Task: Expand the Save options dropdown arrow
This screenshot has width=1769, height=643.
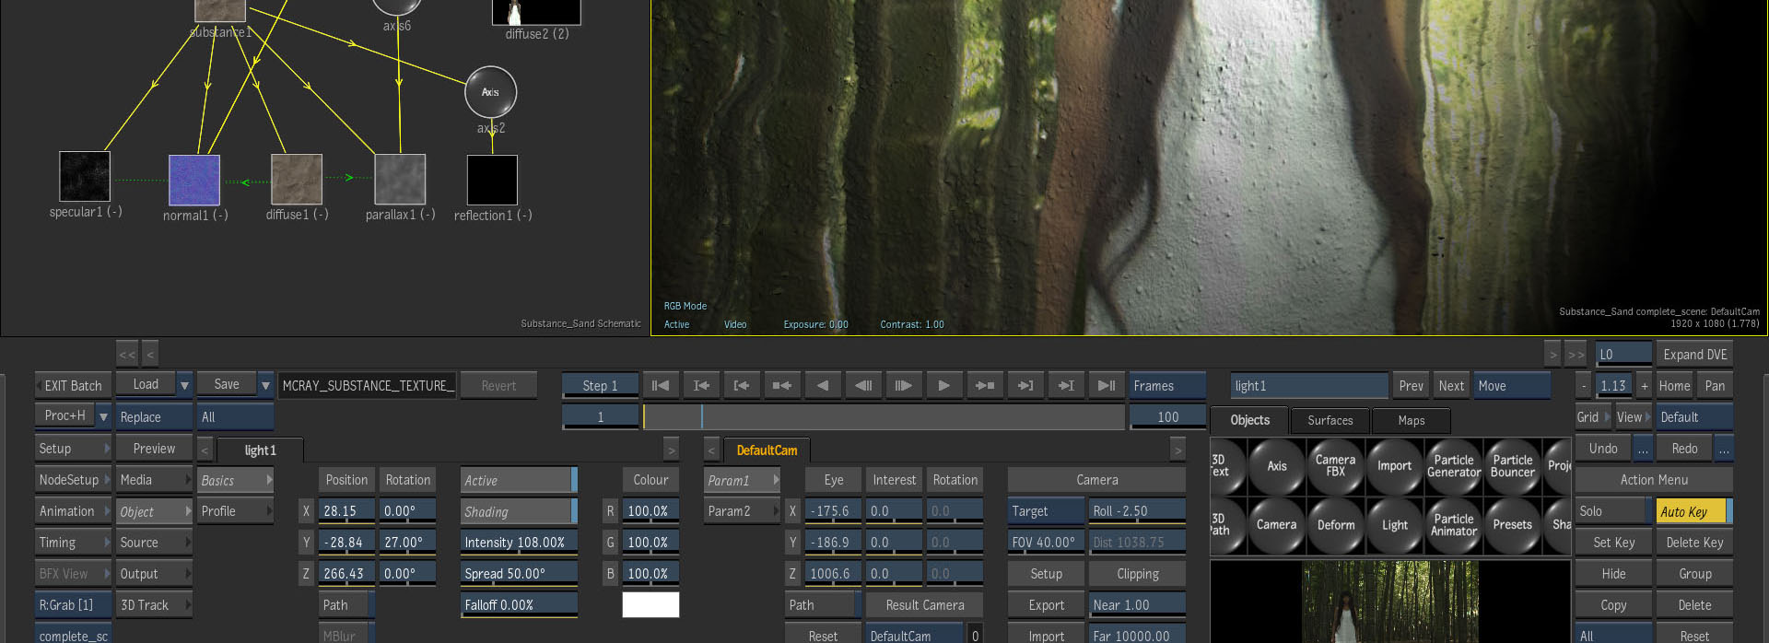Action: (265, 385)
